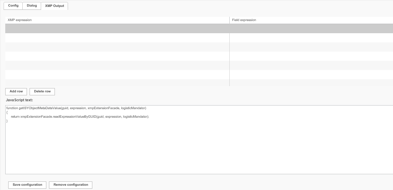Image resolution: width=393 pixels, height=190 pixels.
Task: Place cursor on the getISYObjectMetaDataValue function line
Action: (76, 108)
